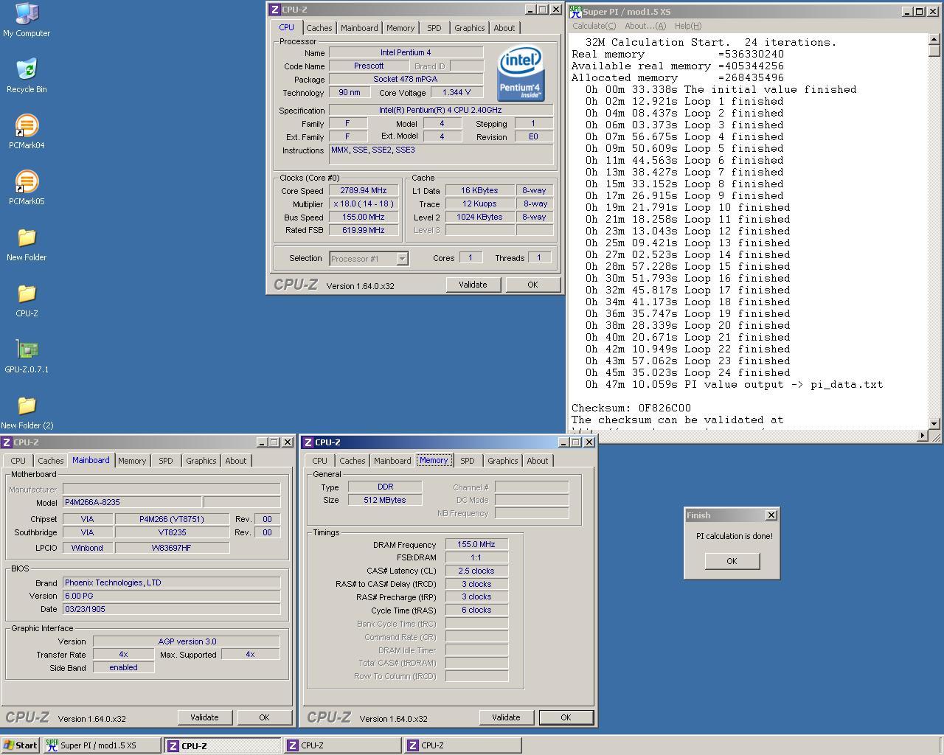Select first CPU-Z taskbar button
The height and width of the screenshot is (755, 944).
[x=223, y=745]
